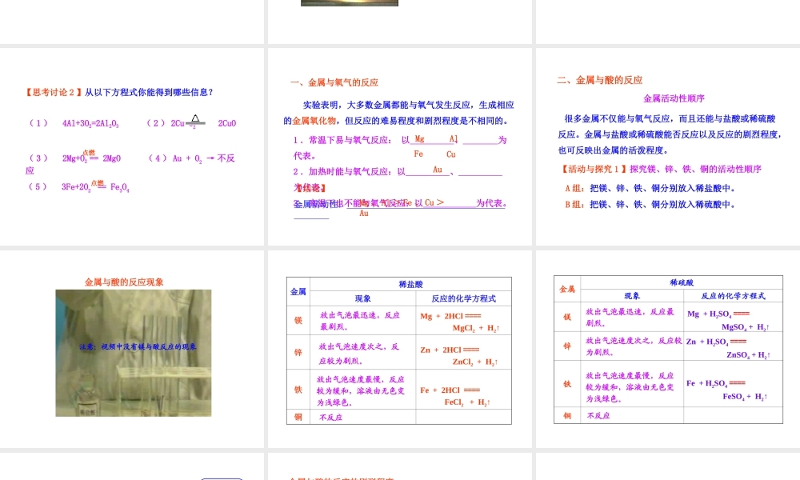The height and width of the screenshot is (480, 800).
Task: Click the 铜 row label in 稀硫酸 table
Action: click(x=567, y=415)
